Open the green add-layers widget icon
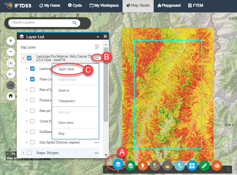Image resolution: width=237 pixels, height=175 pixels. click(x=130, y=166)
